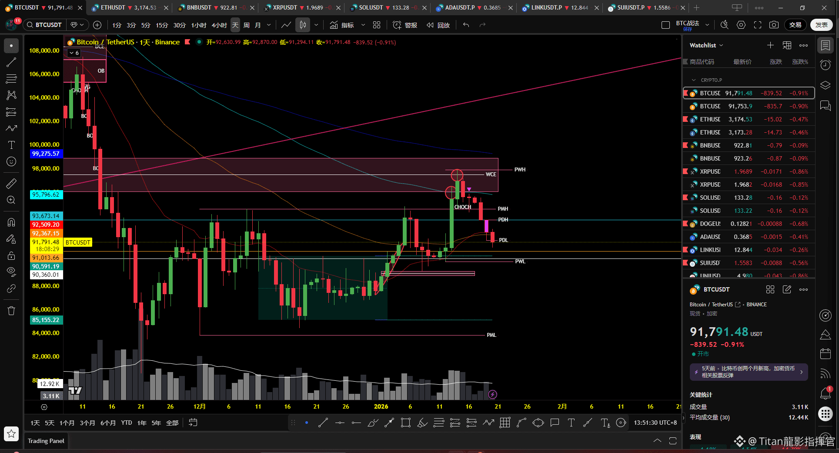Open advanced view table icon in Watchlist header
Image resolution: width=839 pixels, height=453 pixels.
pyautogui.click(x=787, y=45)
